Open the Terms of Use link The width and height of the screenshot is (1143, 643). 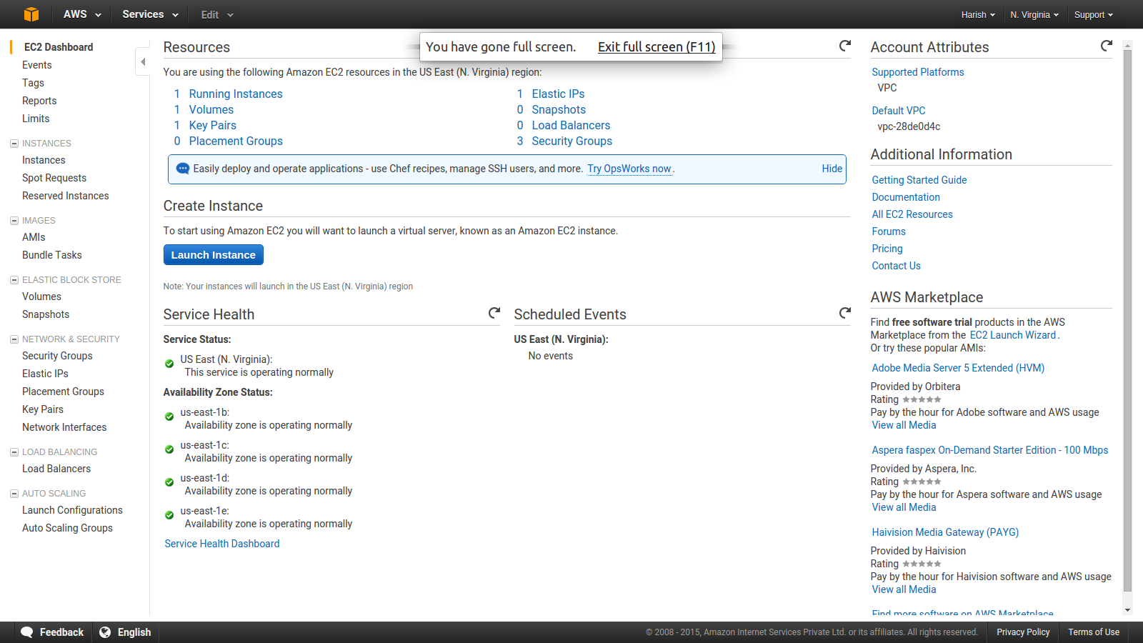pyautogui.click(x=1094, y=632)
